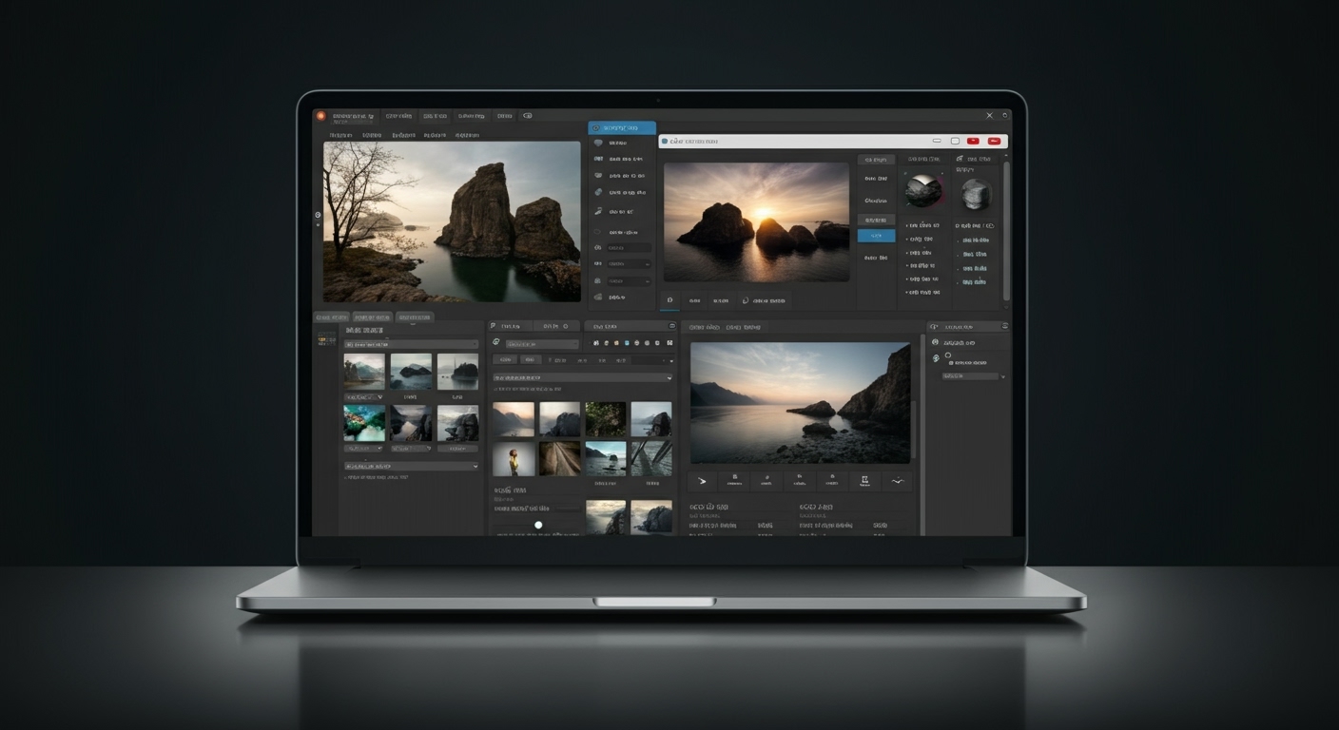
Task: Click the blue action button in the floating window sidebar
Action: coord(876,235)
